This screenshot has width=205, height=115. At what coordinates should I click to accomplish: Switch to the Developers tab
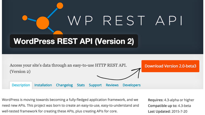coord(132,85)
